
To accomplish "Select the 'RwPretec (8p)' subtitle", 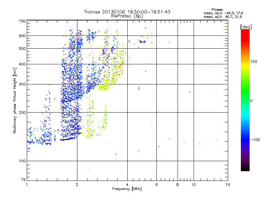I will tap(127, 16).
